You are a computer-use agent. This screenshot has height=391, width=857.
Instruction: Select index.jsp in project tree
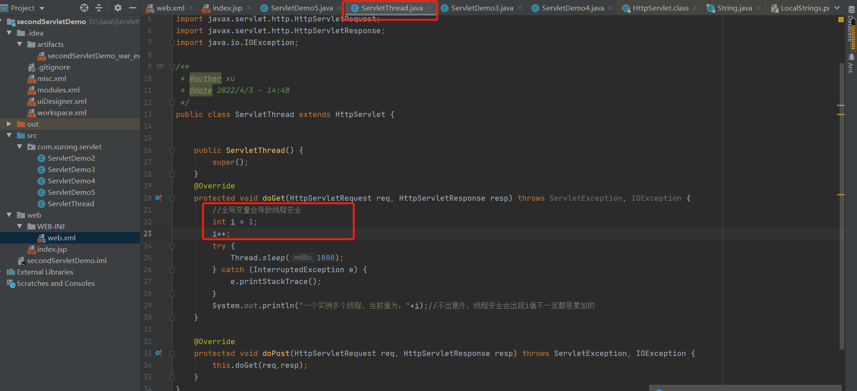tap(47, 249)
